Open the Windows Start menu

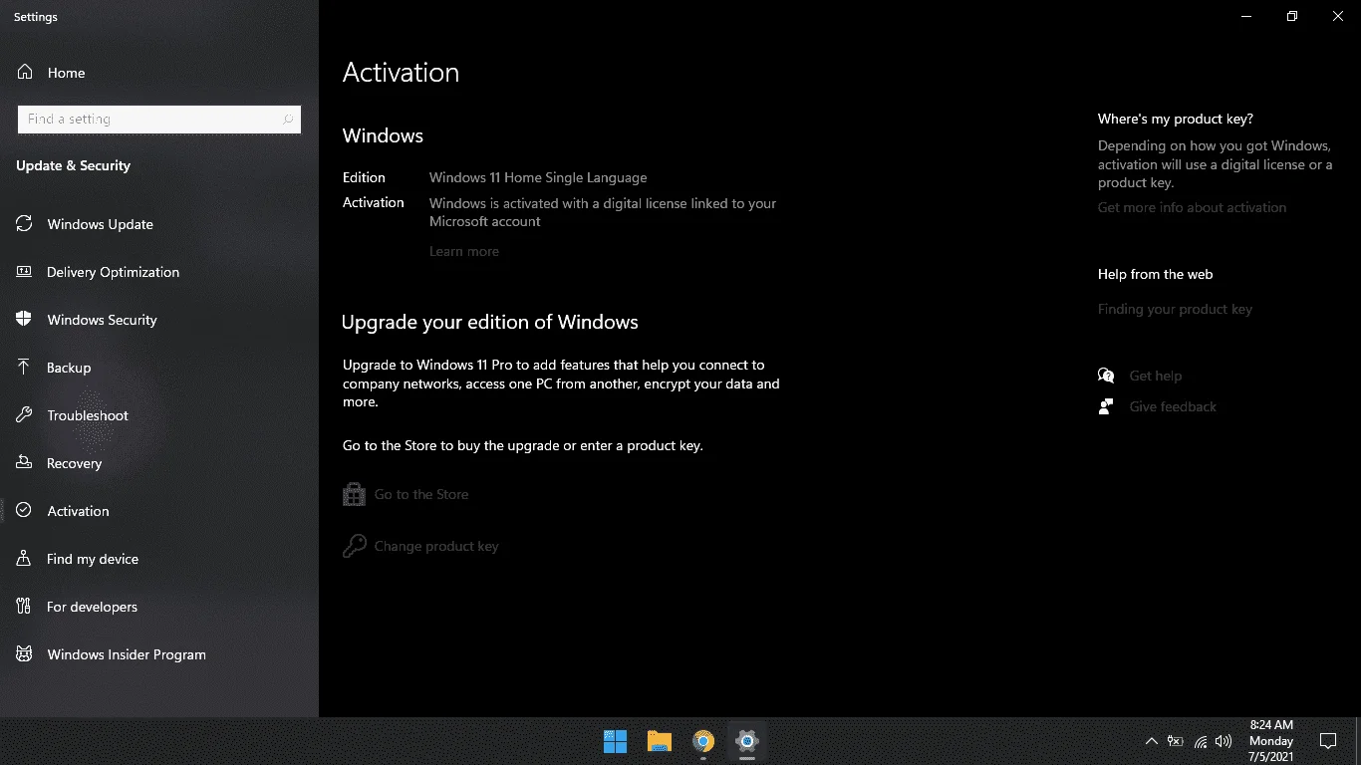615,741
